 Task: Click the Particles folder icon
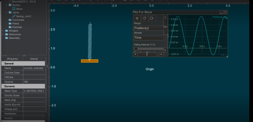(10, 27)
